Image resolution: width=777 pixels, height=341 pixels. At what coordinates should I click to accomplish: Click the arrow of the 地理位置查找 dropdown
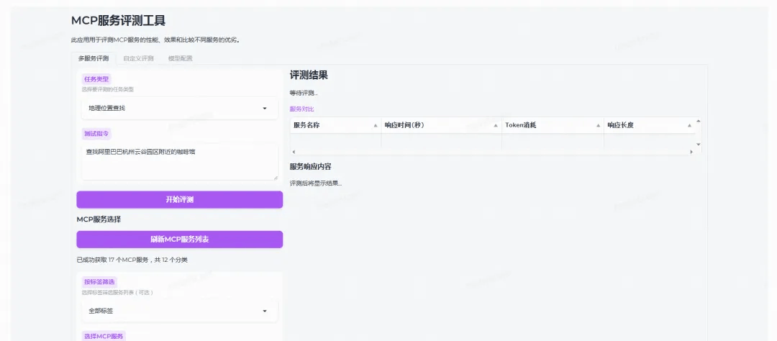265,109
